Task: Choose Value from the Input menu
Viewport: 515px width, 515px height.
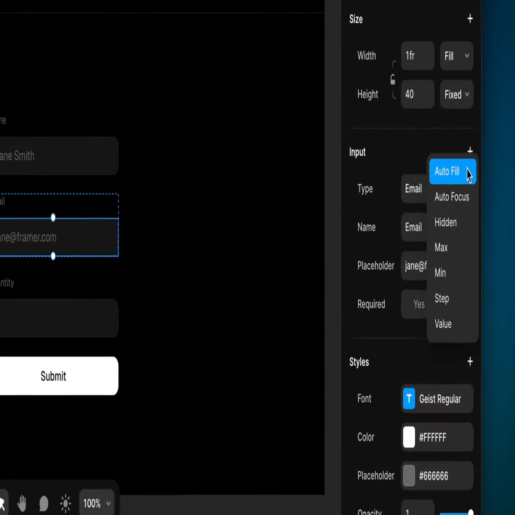Action: point(452,324)
